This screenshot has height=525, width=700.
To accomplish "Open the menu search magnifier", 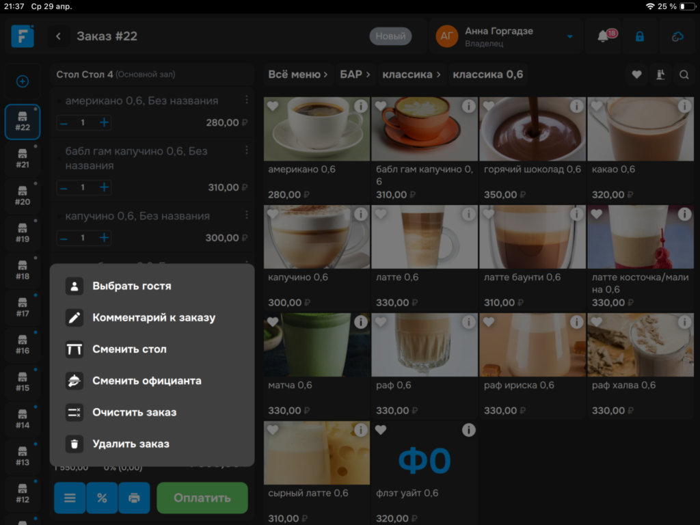I will (x=684, y=75).
